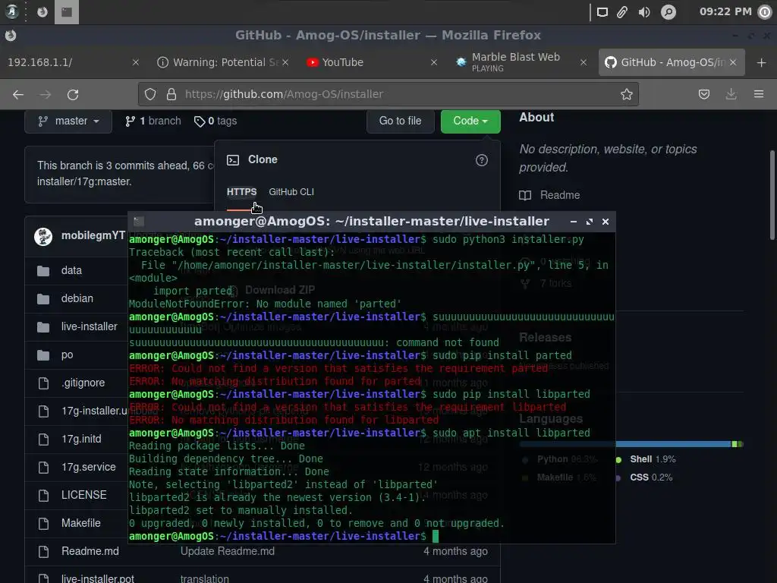Click the languages percentage bar
The height and width of the screenshot is (583, 777).
[631, 444]
